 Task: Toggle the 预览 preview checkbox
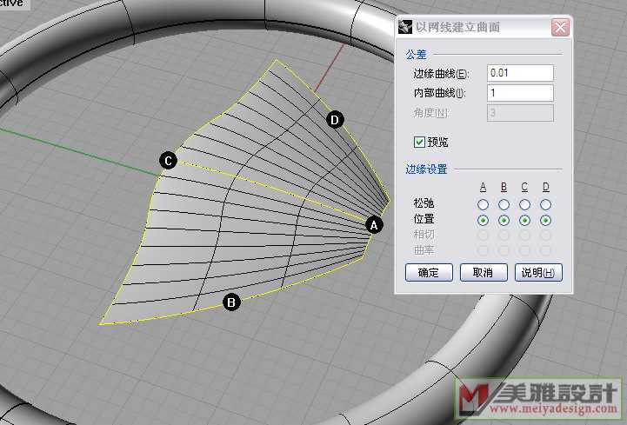[420, 141]
